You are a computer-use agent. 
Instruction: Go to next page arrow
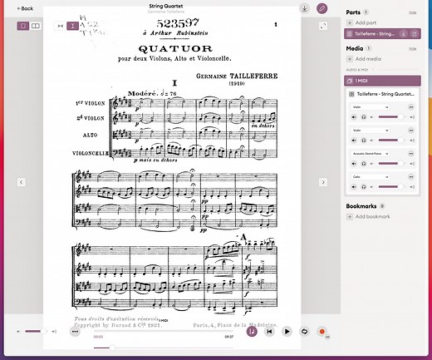[x=323, y=182]
